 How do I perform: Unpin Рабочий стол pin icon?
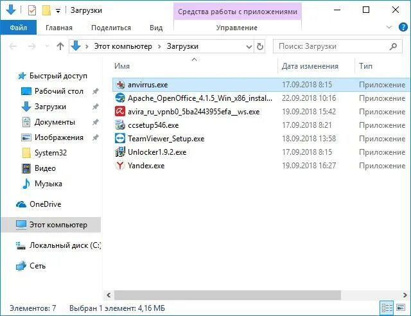pyautogui.click(x=96, y=91)
